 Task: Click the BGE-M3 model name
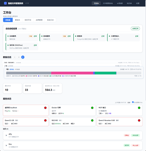tap(55, 120)
